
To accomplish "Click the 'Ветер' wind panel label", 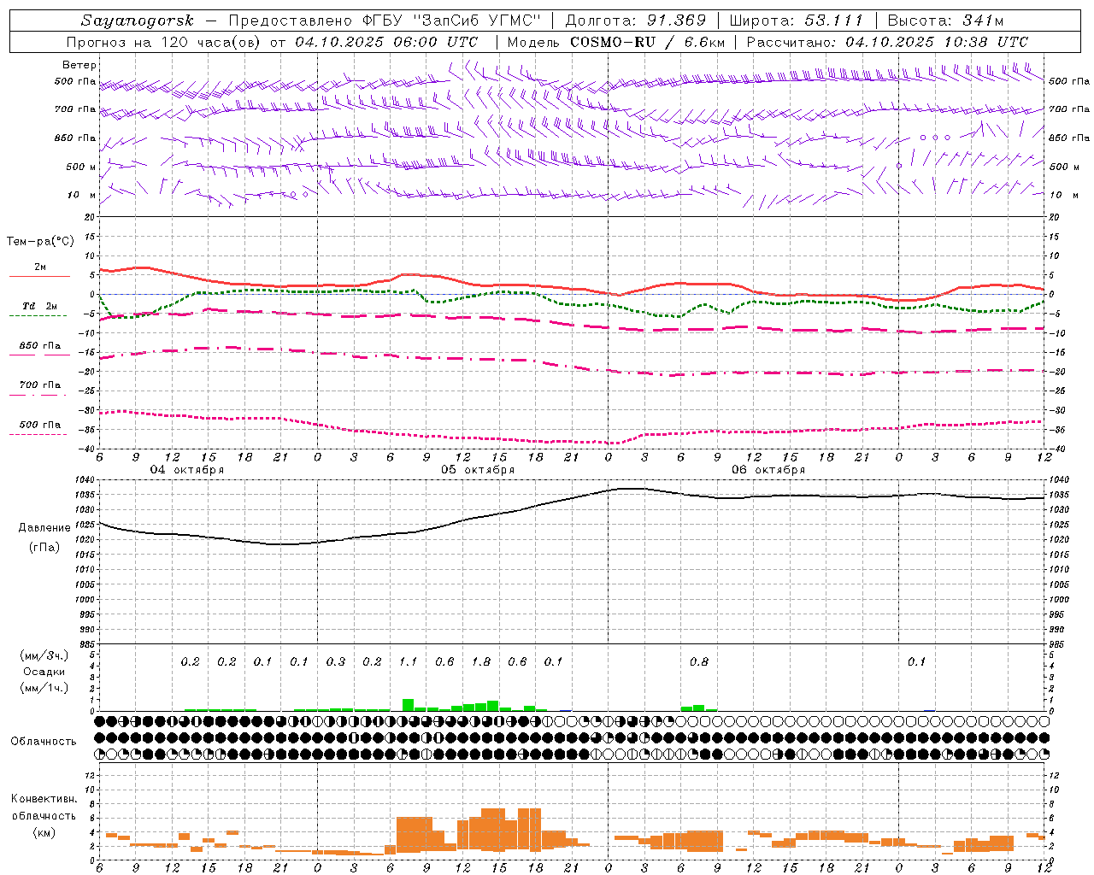I will click(x=79, y=65).
